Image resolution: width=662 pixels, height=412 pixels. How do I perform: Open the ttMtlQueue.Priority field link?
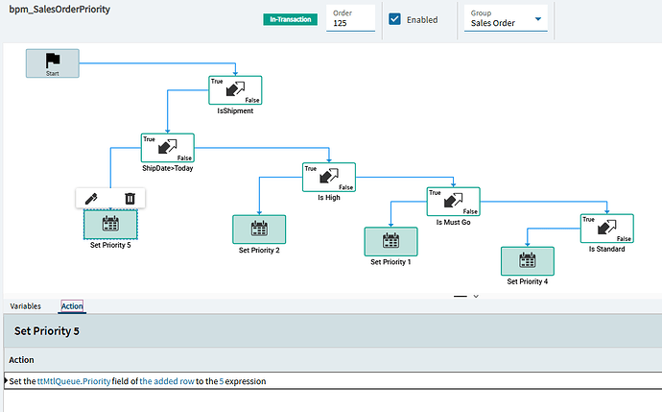[74, 381]
